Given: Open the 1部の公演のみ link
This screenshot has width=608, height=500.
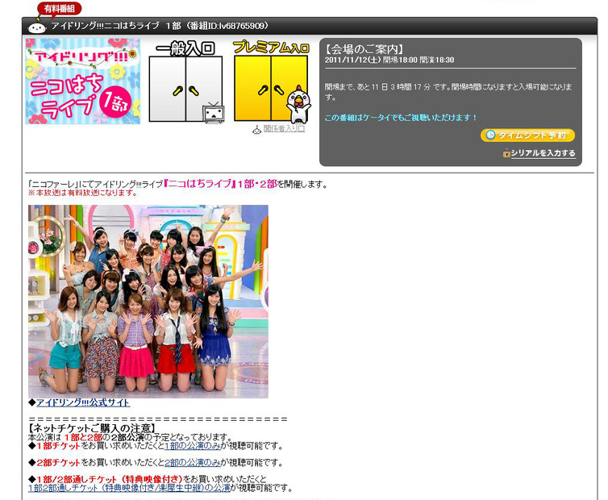Looking at the screenshot, I should [x=193, y=446].
